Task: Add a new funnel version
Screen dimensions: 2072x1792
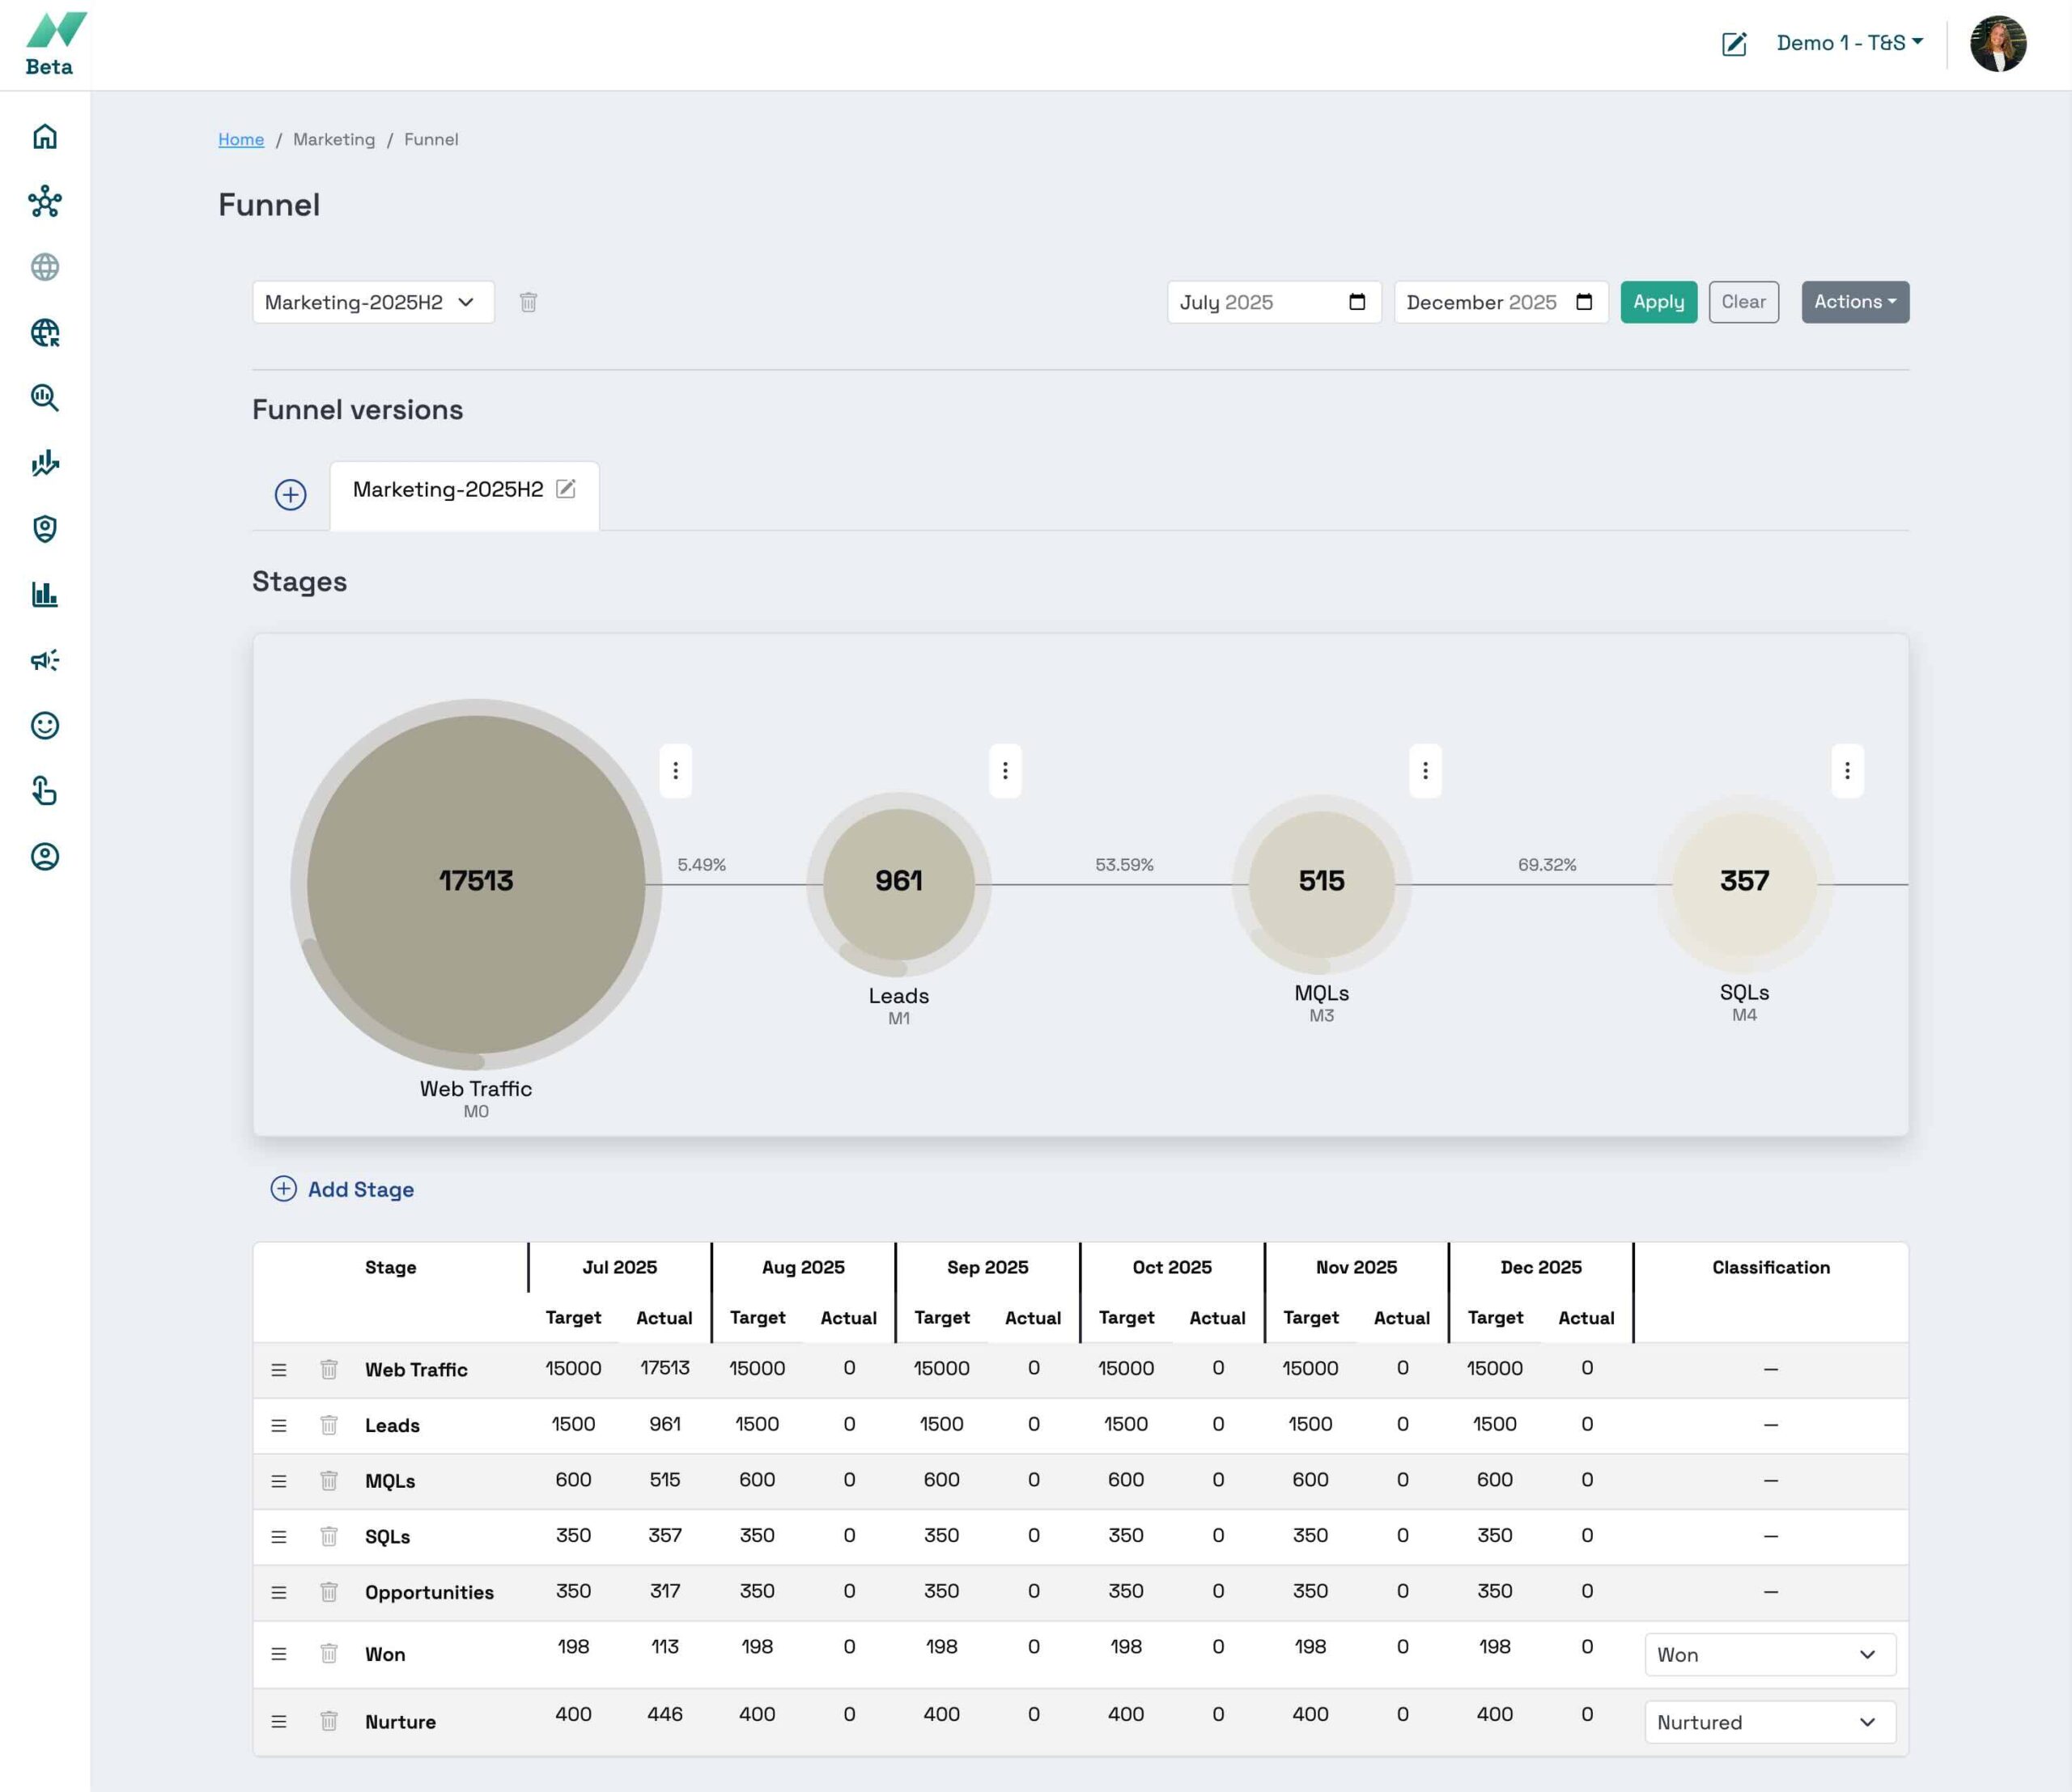Action: pyautogui.click(x=290, y=494)
